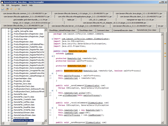This screenshot has width=168, height=126.
Task: Close the CommandExecutor.class editor tab
Action: point(134,30)
